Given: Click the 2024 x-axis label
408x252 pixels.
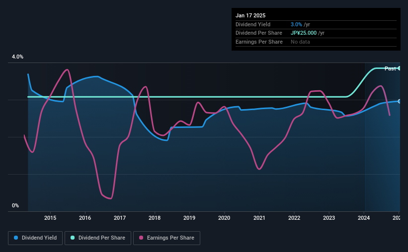Looking at the screenshot, I should pyautogui.click(x=364, y=218).
